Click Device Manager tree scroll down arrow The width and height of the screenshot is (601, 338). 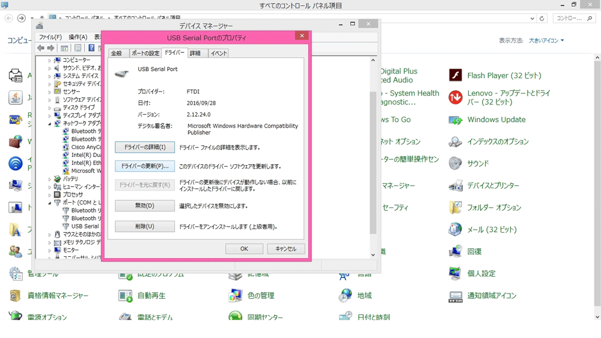pyautogui.click(x=373, y=255)
